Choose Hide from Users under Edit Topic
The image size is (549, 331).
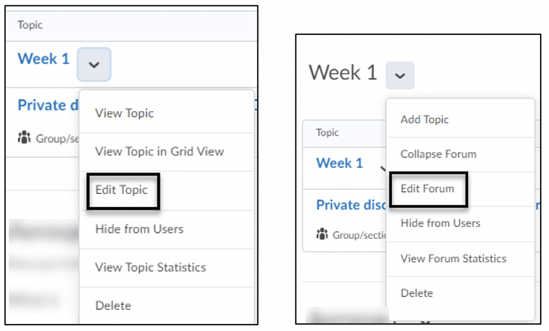point(139,228)
